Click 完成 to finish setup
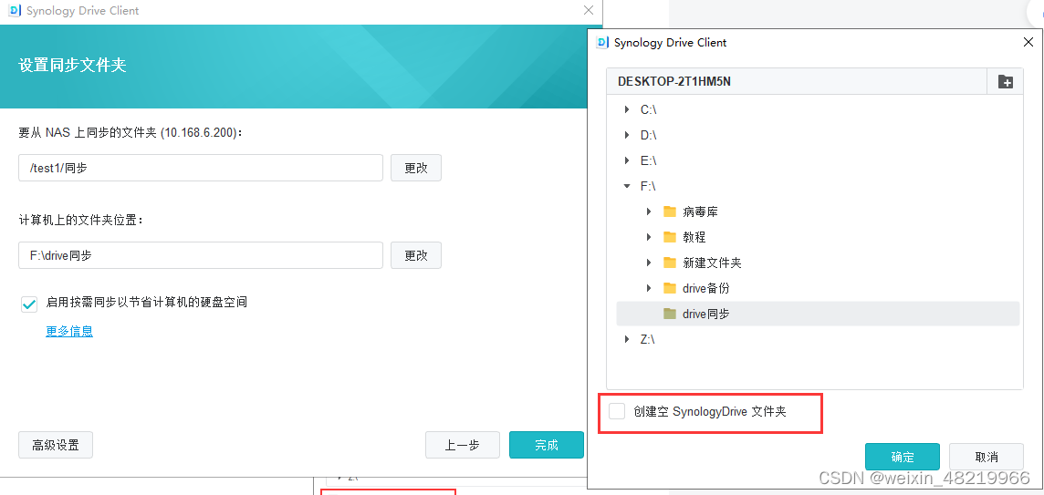 546,445
